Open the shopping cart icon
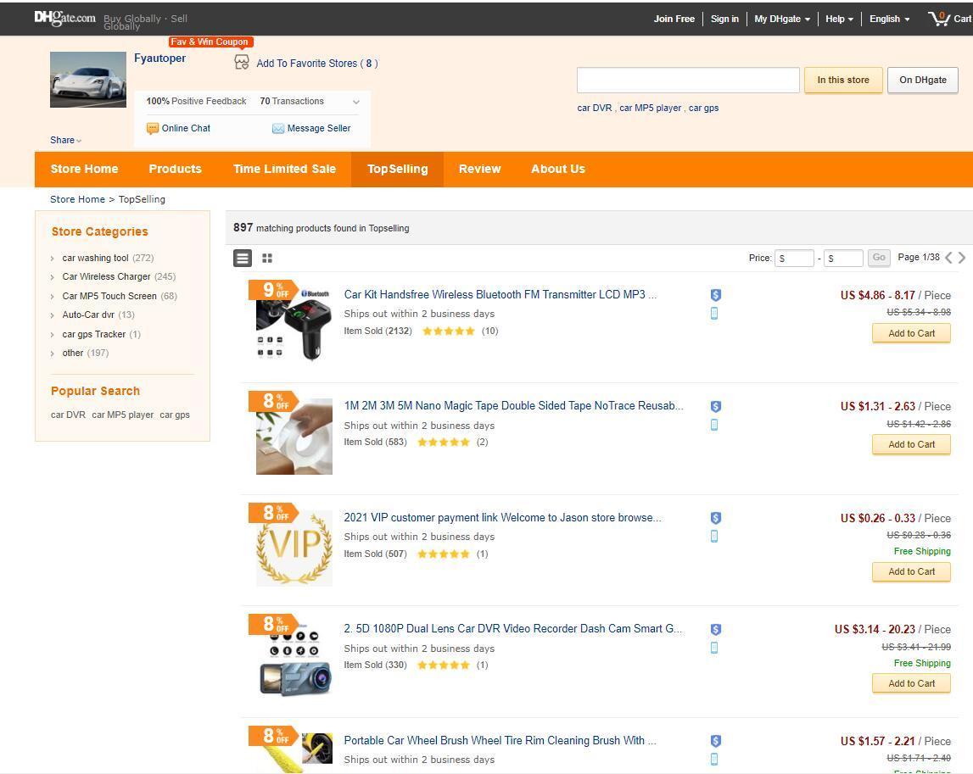 point(939,19)
